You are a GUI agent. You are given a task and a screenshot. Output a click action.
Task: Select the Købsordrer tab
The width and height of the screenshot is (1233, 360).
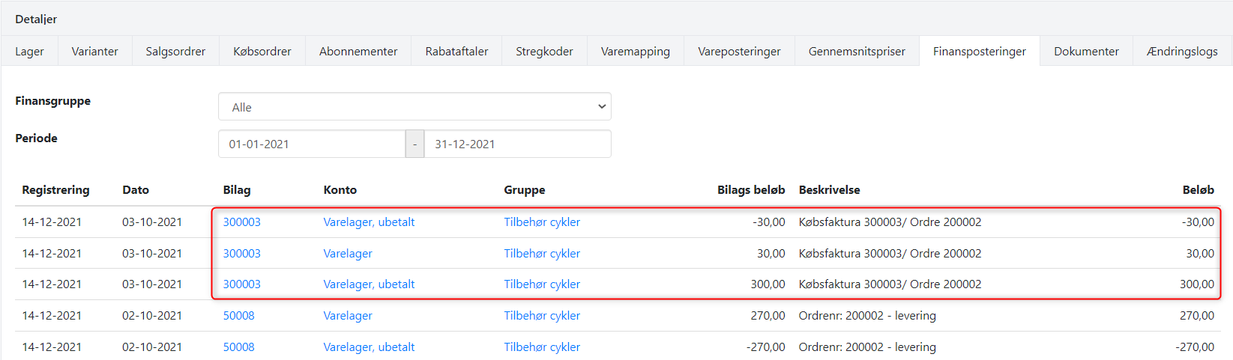pyautogui.click(x=262, y=52)
